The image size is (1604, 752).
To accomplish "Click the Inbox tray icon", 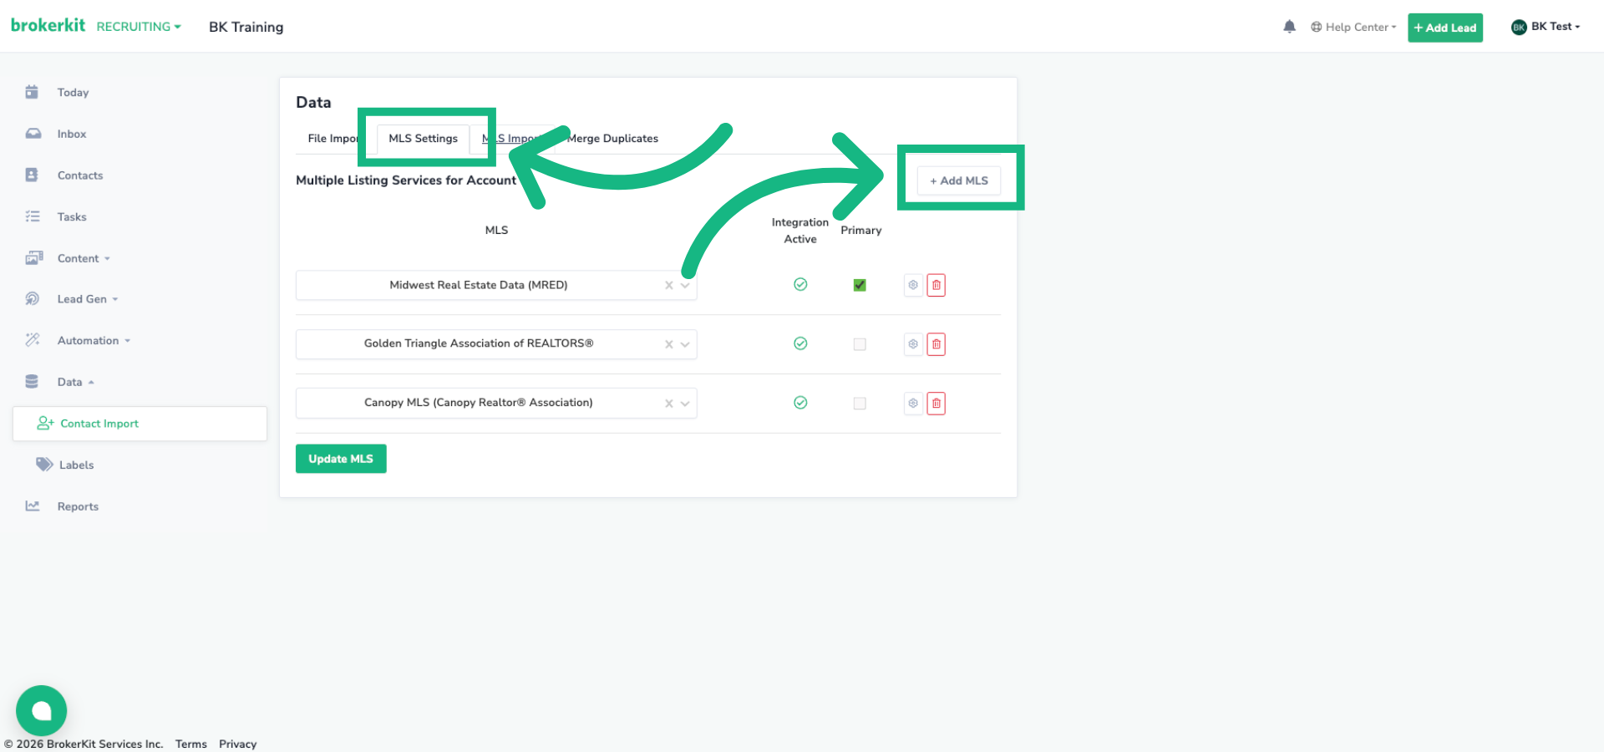I will click(33, 134).
